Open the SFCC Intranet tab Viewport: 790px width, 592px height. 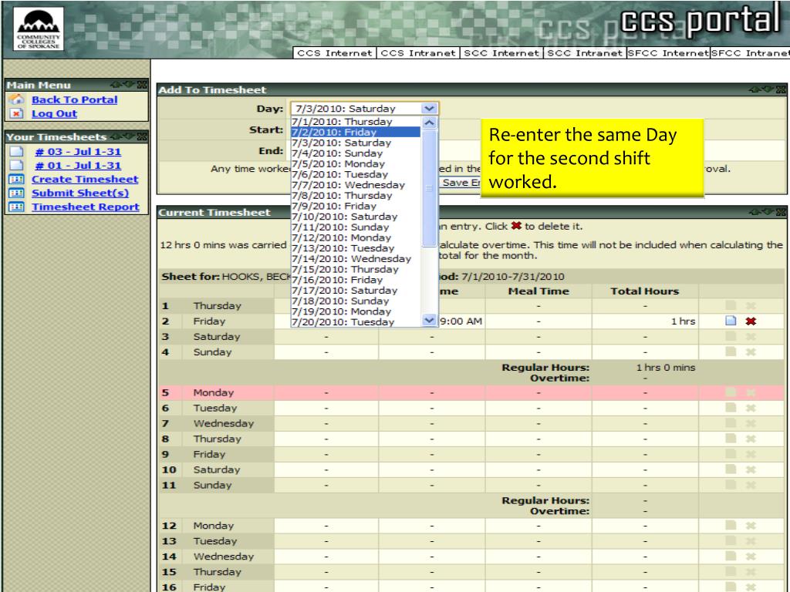[750, 53]
